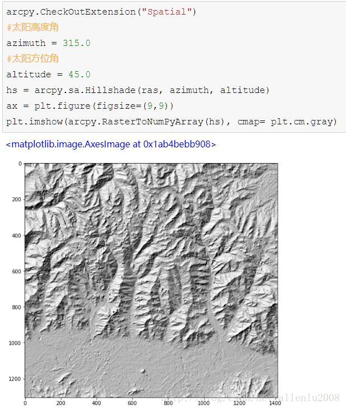Click the comment #太阳方位角
The image size is (346, 409).
pos(32,58)
